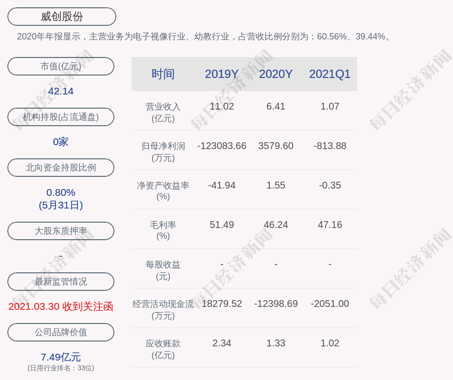The image size is (453, 380).
Task: Click the 归母净利润(万元) row label
Action: pyautogui.click(x=163, y=152)
